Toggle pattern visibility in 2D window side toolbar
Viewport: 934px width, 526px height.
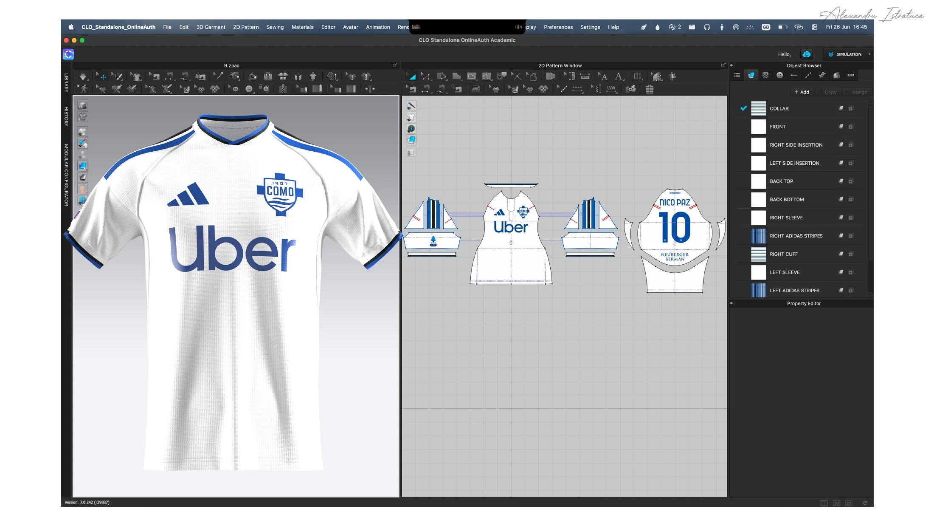point(411,117)
